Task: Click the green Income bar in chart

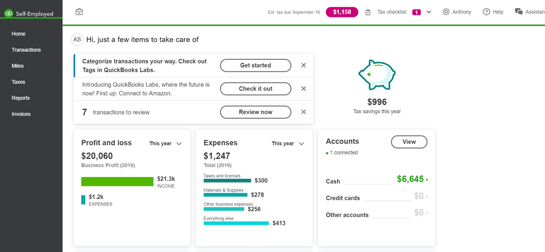Action: coord(117,181)
